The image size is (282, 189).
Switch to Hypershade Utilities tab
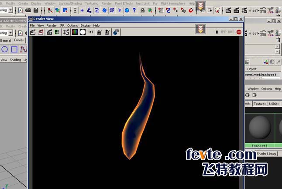(x=274, y=104)
